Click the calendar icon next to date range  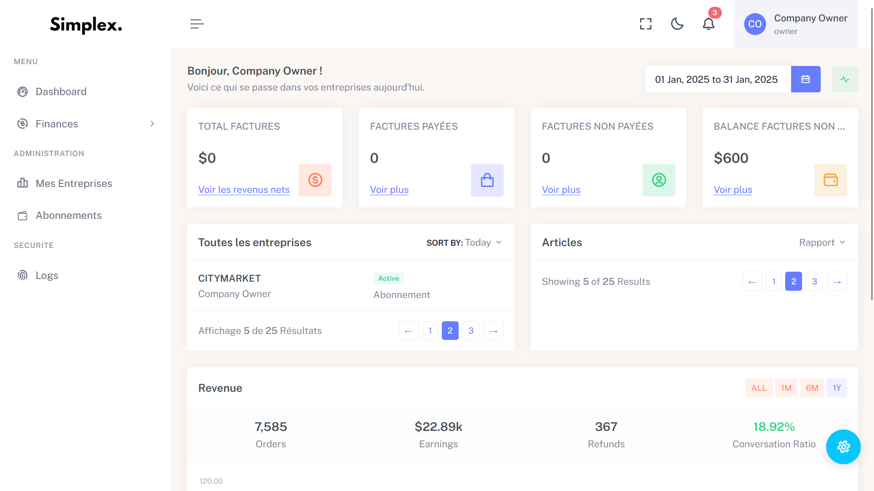click(805, 79)
